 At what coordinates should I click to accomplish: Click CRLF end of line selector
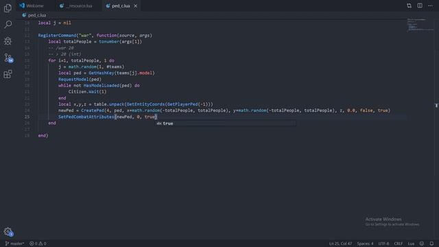(x=398, y=244)
